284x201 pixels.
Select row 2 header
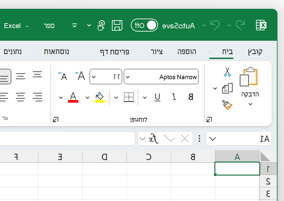point(268,181)
